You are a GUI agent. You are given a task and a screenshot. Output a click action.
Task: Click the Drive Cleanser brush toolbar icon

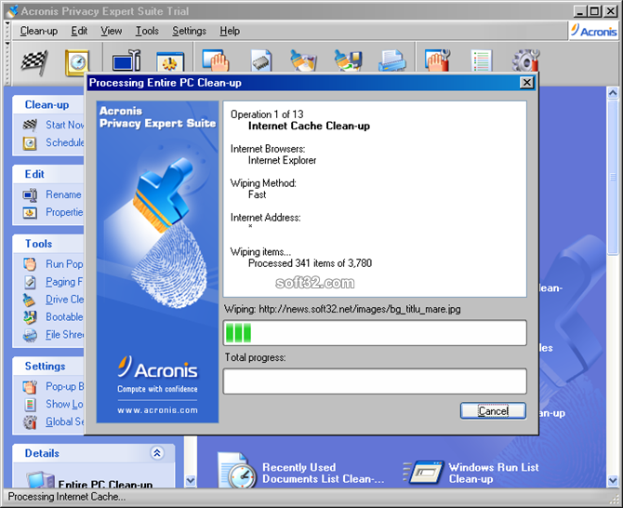click(x=303, y=60)
